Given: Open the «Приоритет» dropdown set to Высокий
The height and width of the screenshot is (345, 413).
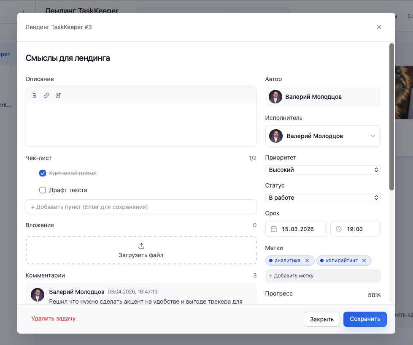Looking at the screenshot, I should point(323,170).
